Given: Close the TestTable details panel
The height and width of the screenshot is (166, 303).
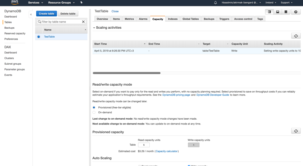Looking at the screenshot, I should (x=115, y=11).
